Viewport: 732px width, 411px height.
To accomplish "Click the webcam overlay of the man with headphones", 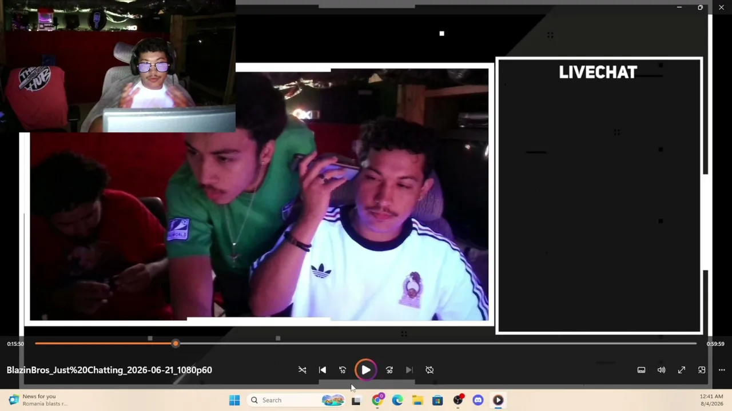I will (x=118, y=66).
